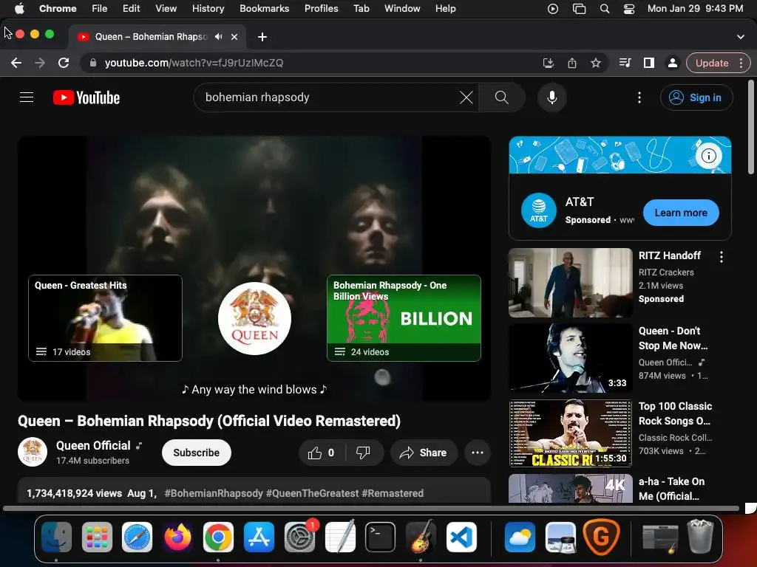Open the Bookmarks menu
This screenshot has width=757, height=567.
click(x=264, y=9)
